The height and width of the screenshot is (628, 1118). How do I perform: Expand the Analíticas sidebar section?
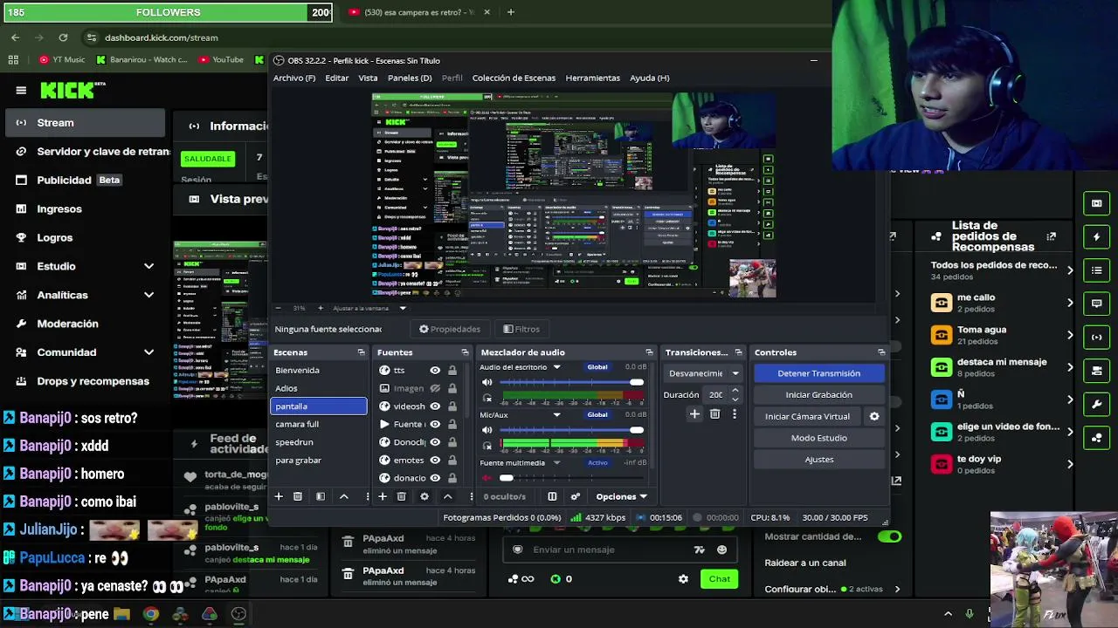point(148,295)
